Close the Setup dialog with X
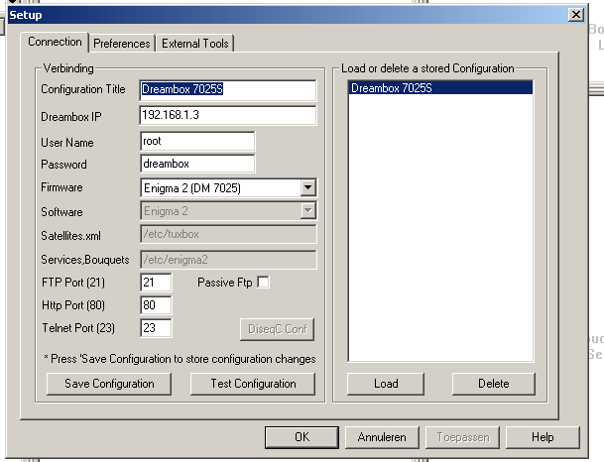Screen dimensions: 604x462 [x=576, y=15]
